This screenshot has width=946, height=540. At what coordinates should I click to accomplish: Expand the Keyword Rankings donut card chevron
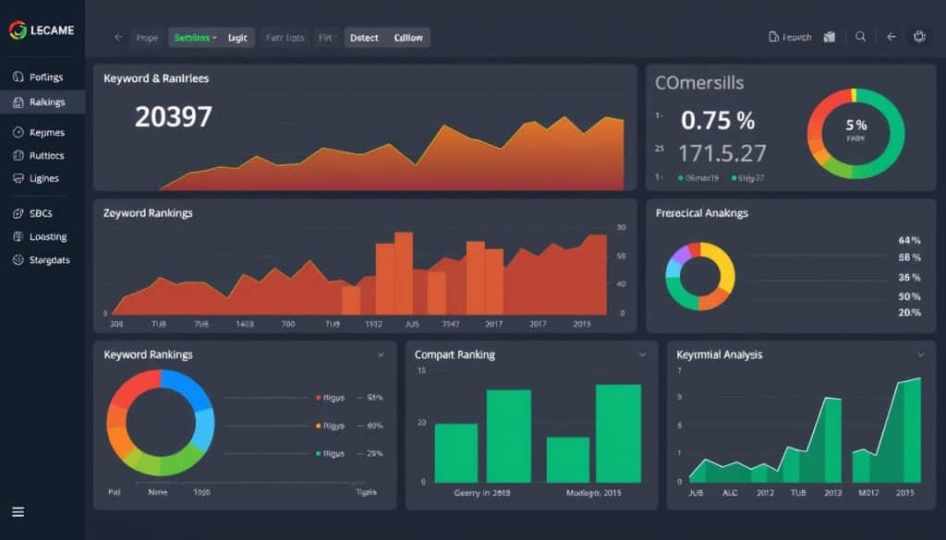tap(381, 355)
